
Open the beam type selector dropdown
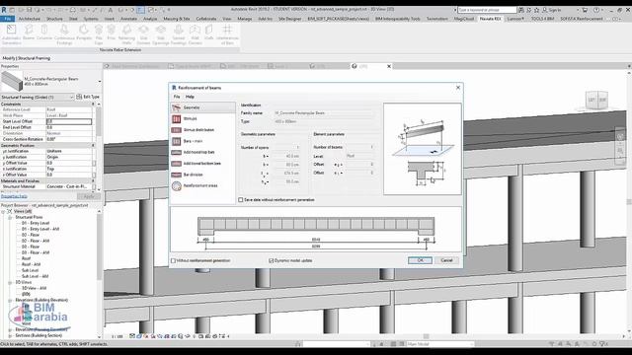[100, 82]
